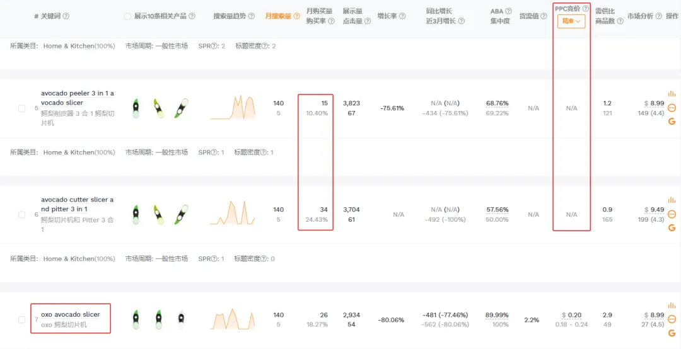The height and width of the screenshot is (349, 681).
Task: Click price $8.99 in avocado peeler row
Action: click(655, 103)
